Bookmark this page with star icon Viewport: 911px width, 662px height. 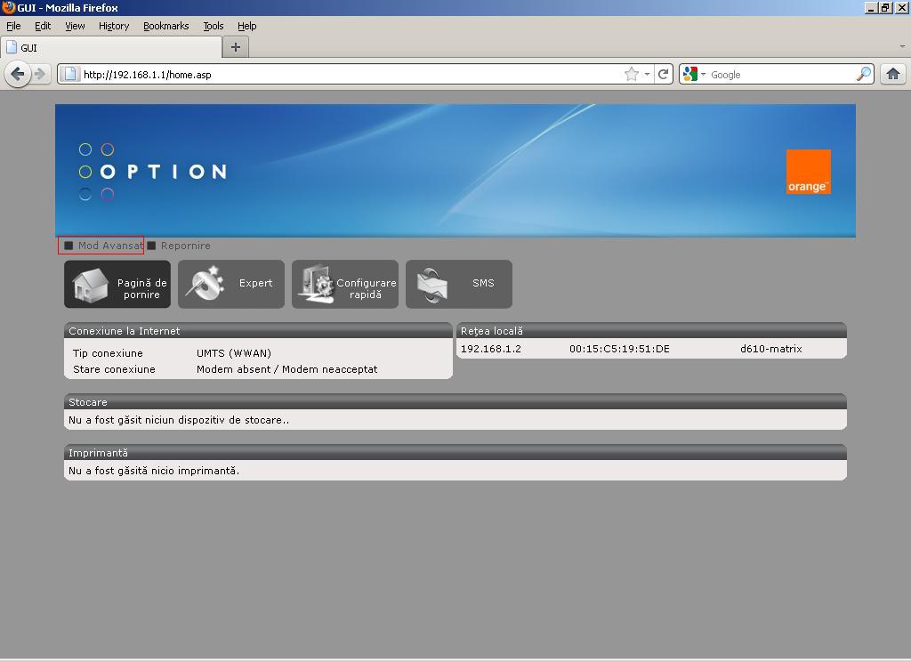click(x=632, y=75)
